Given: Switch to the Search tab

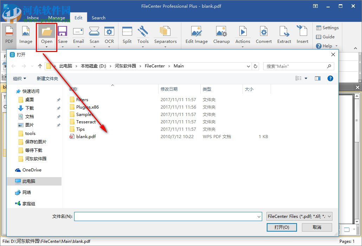Looking at the screenshot, I should [98, 18].
